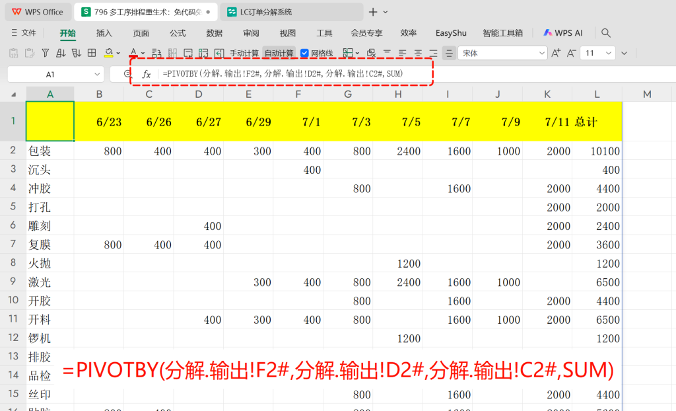The height and width of the screenshot is (411, 676).
Task: Add a new tab with plus button
Action: tap(373, 12)
